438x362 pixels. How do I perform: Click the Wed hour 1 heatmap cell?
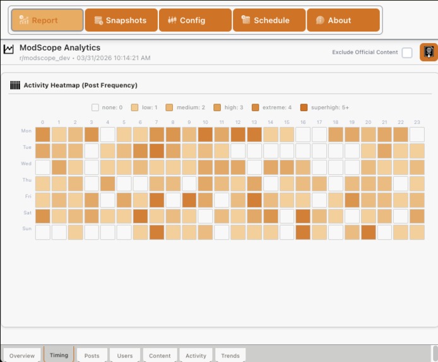59,167
